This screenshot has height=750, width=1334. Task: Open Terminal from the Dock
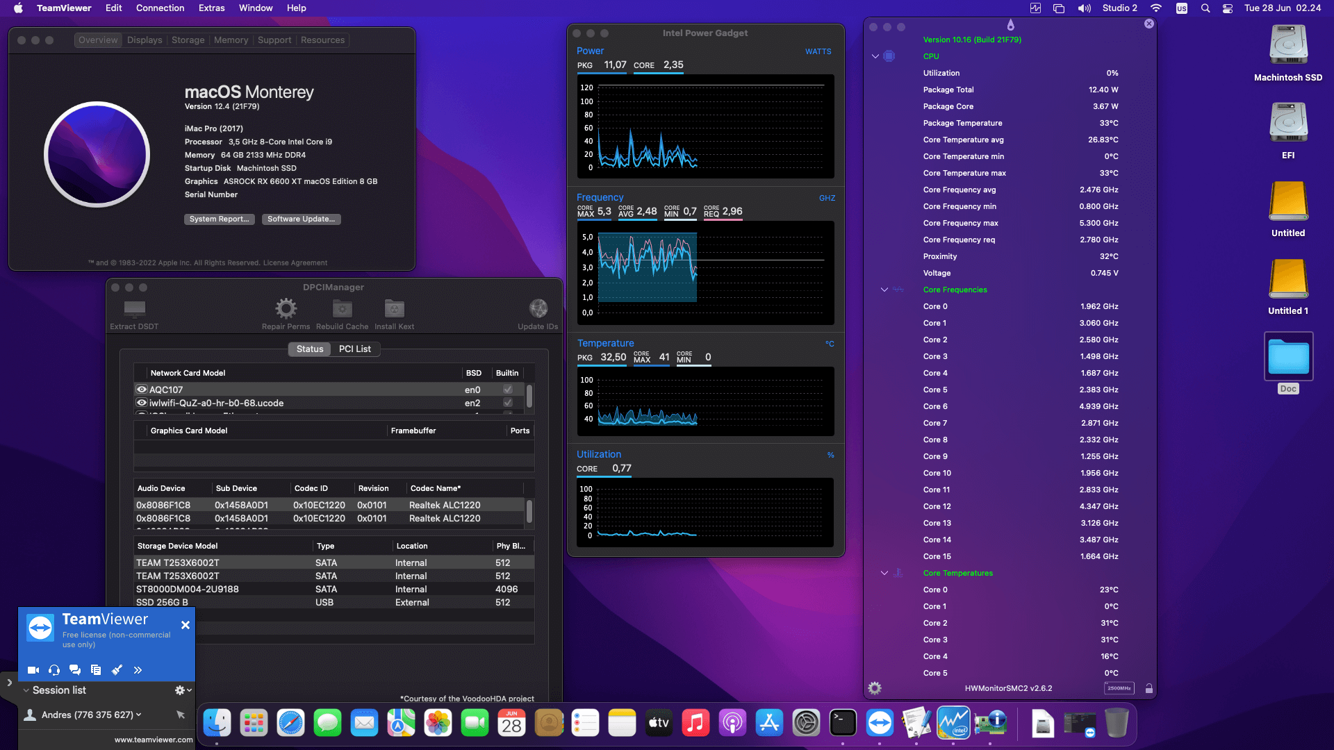coord(843,724)
